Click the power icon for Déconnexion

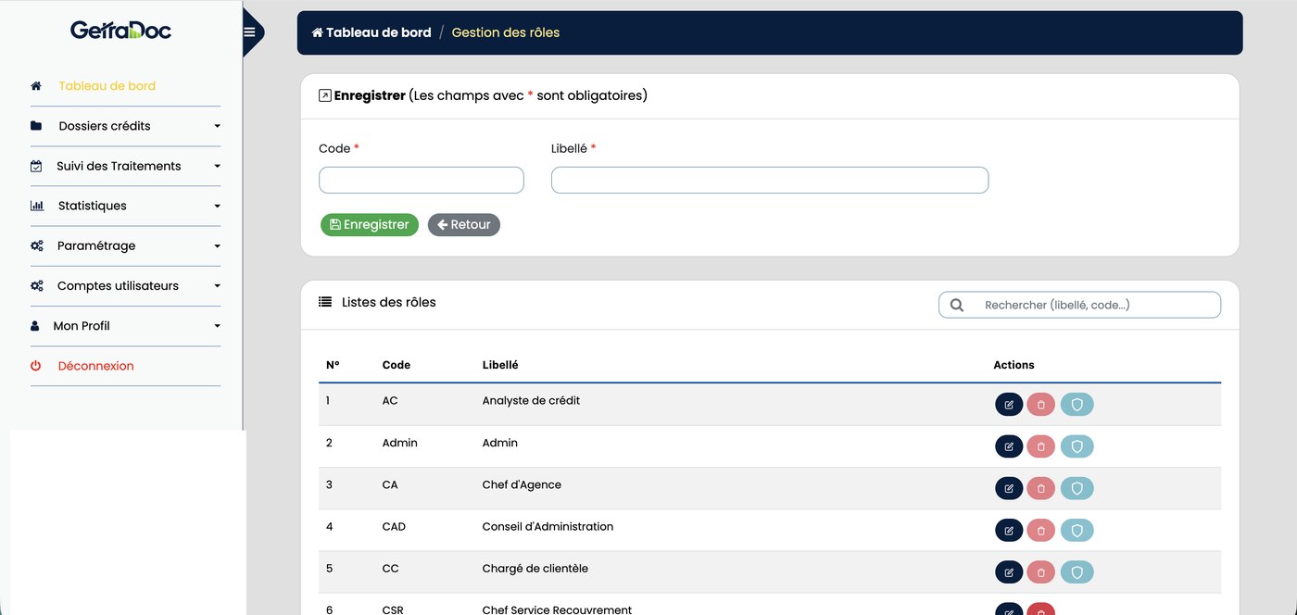click(36, 366)
